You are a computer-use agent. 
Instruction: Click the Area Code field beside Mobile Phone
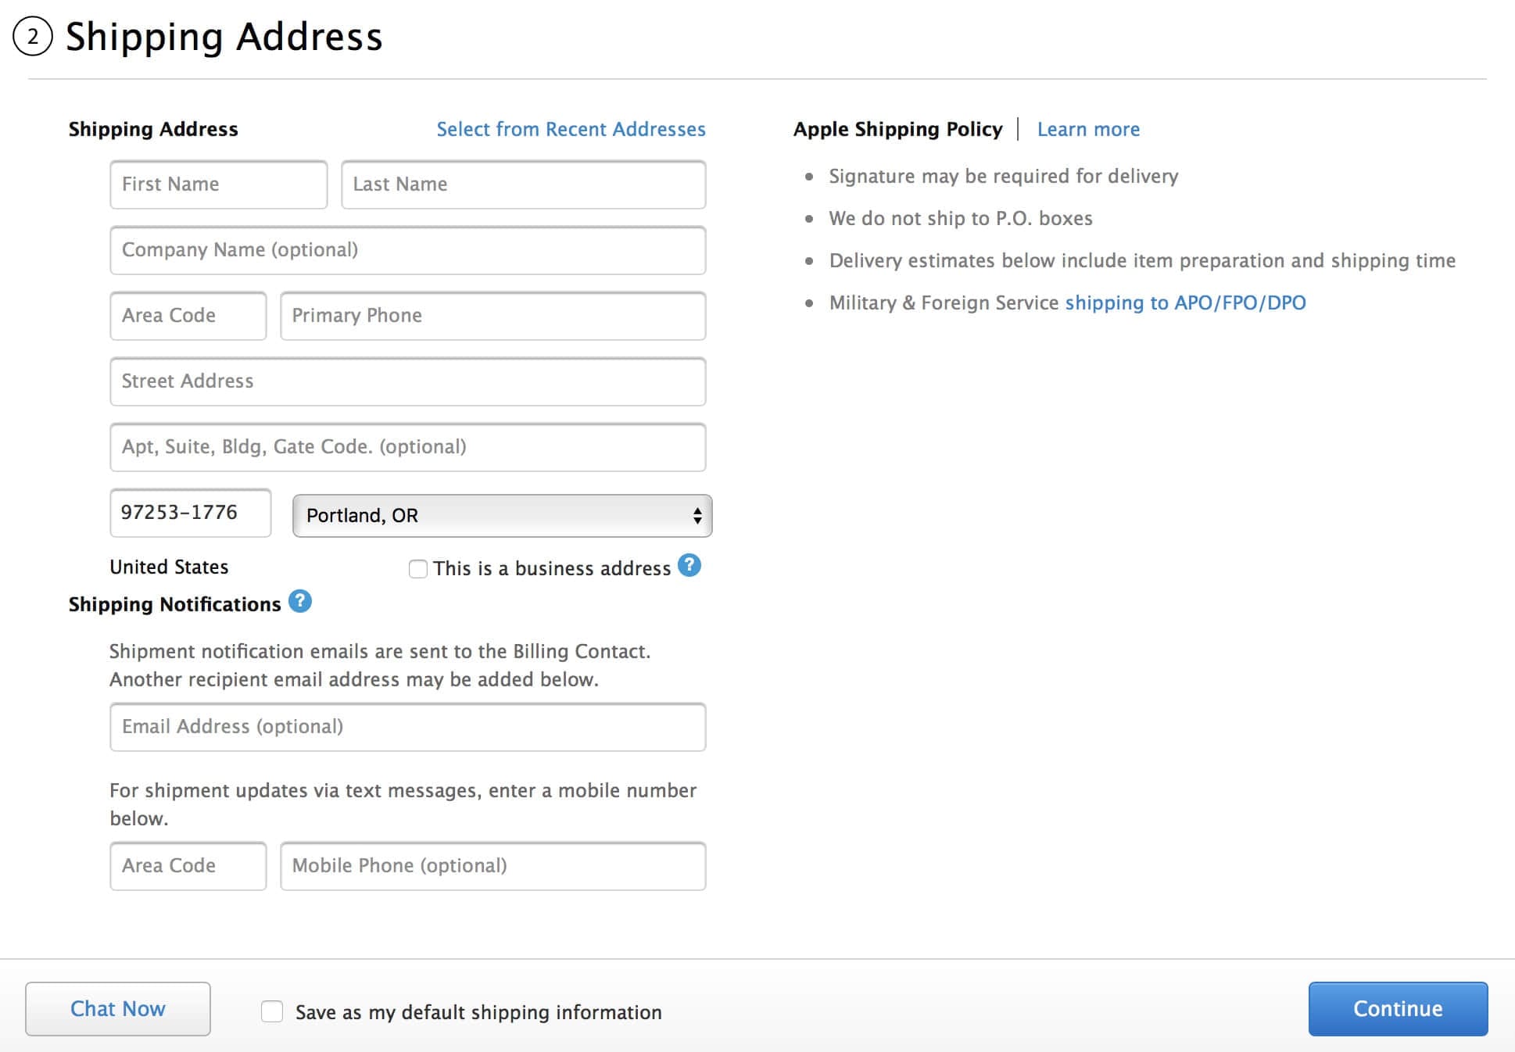point(188,866)
